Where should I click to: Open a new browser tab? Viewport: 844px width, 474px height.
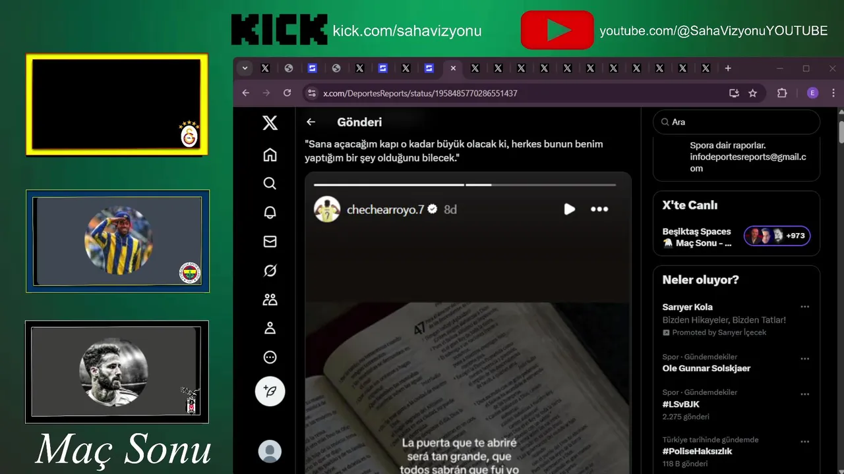pyautogui.click(x=728, y=68)
